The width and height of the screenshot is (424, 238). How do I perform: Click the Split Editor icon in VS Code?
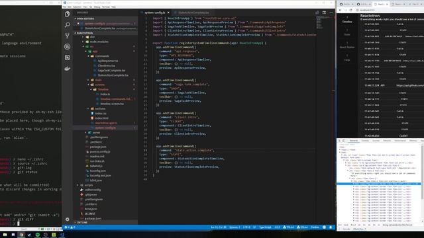pos(324,13)
